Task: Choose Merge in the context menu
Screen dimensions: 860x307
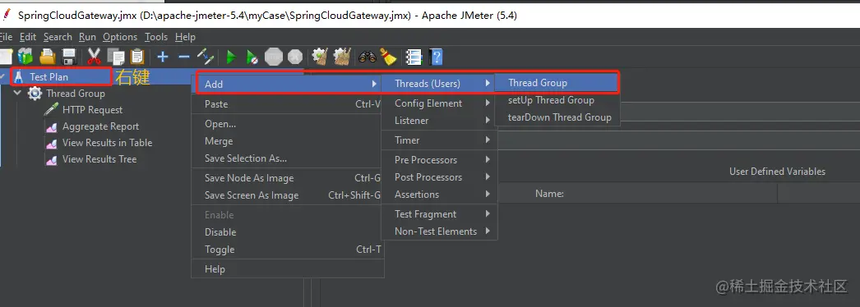Action: point(288,141)
